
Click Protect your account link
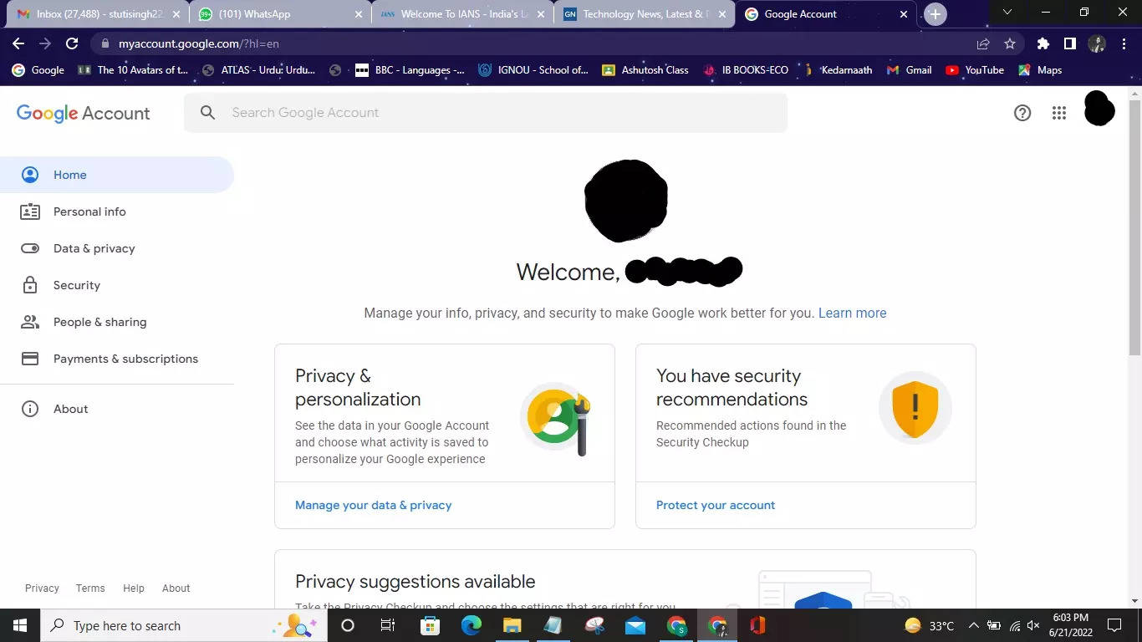pos(716,505)
